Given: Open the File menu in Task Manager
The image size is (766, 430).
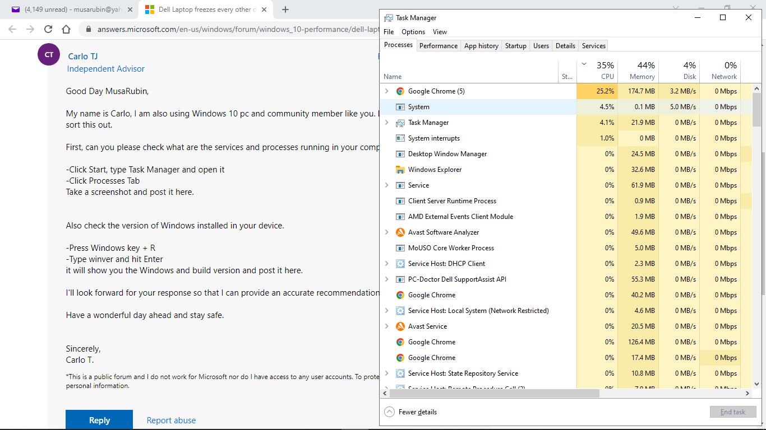Looking at the screenshot, I should (x=389, y=32).
